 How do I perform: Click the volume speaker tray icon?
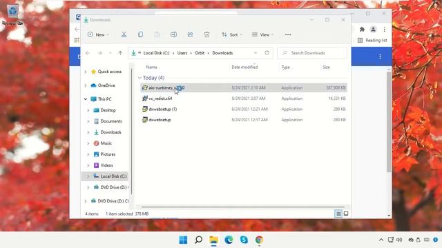[x=399, y=240]
